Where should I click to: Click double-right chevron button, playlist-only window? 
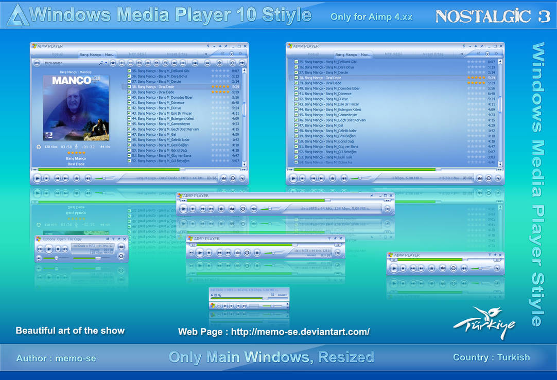pos(496,53)
